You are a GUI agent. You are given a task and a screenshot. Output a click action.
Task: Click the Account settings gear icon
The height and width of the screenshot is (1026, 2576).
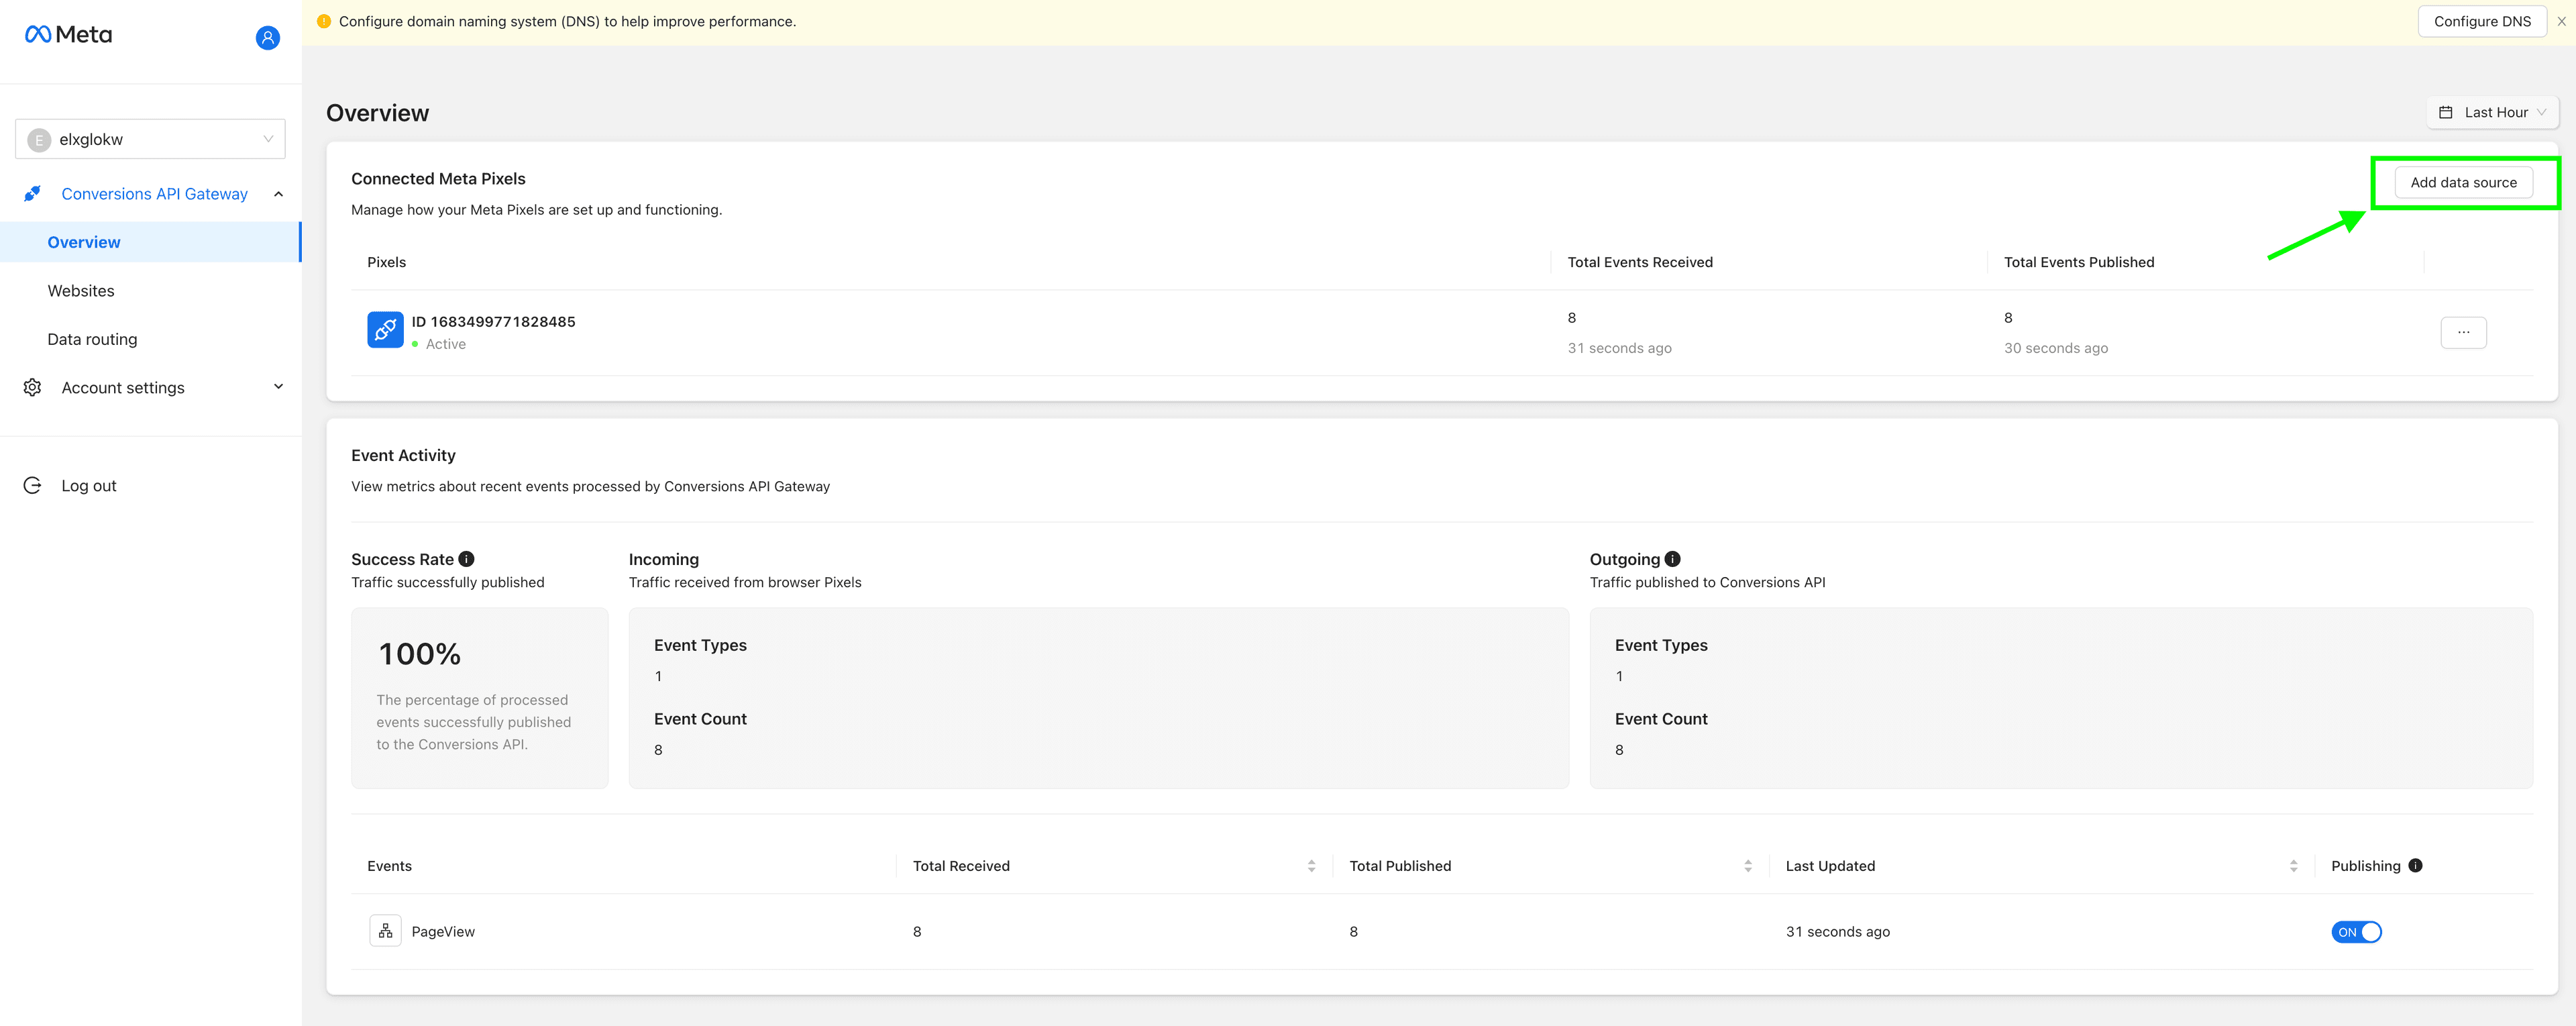[33, 388]
